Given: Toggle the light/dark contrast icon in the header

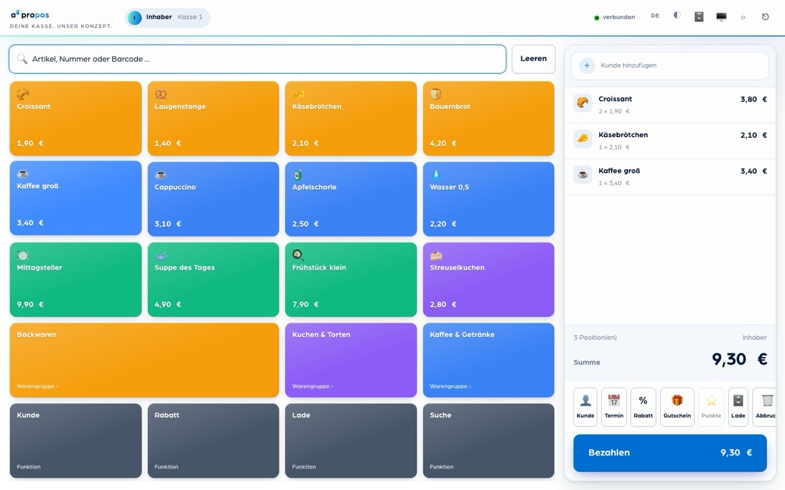Looking at the screenshot, I should point(677,16).
